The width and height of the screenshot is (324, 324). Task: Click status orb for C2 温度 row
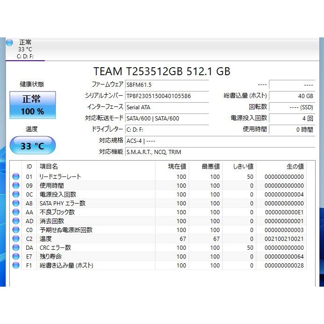point(16,239)
